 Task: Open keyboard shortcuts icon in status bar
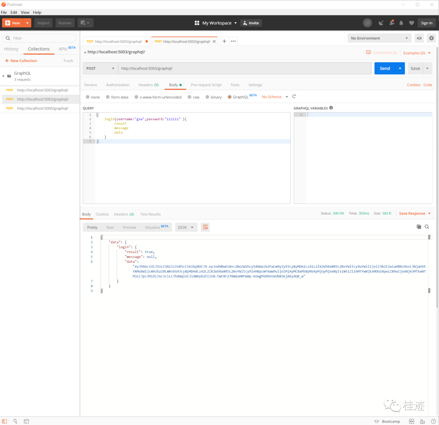[422, 421]
